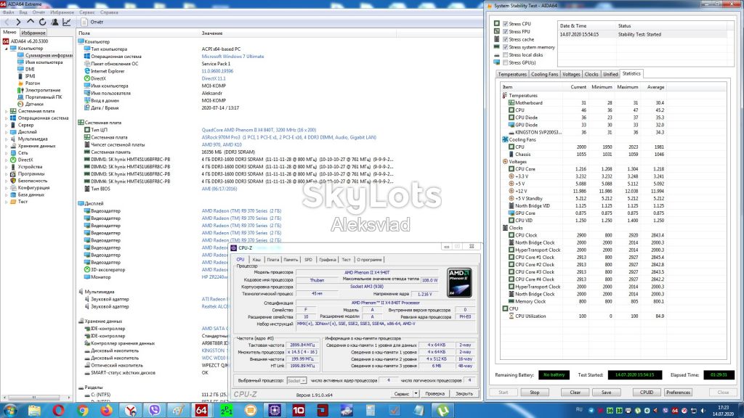This screenshot has height=418, width=744.
Task: Go forward with AIDA64 toolbar forward arrow
Action: pos(18,22)
